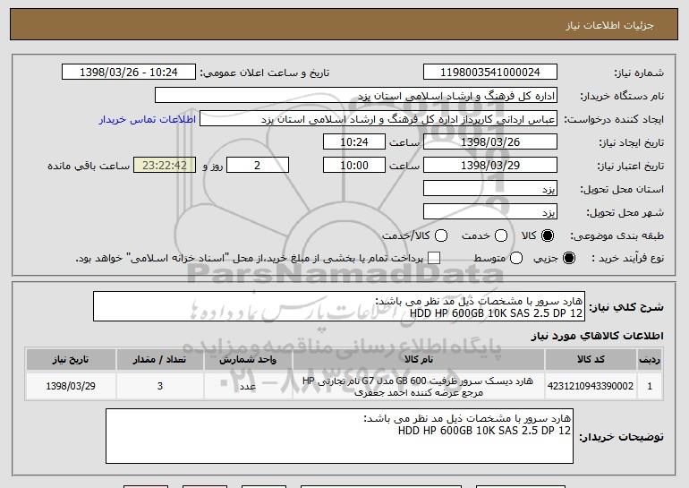
Task: Click the item name cell هارد دیسک سرور
Action: pyautogui.click(x=419, y=386)
